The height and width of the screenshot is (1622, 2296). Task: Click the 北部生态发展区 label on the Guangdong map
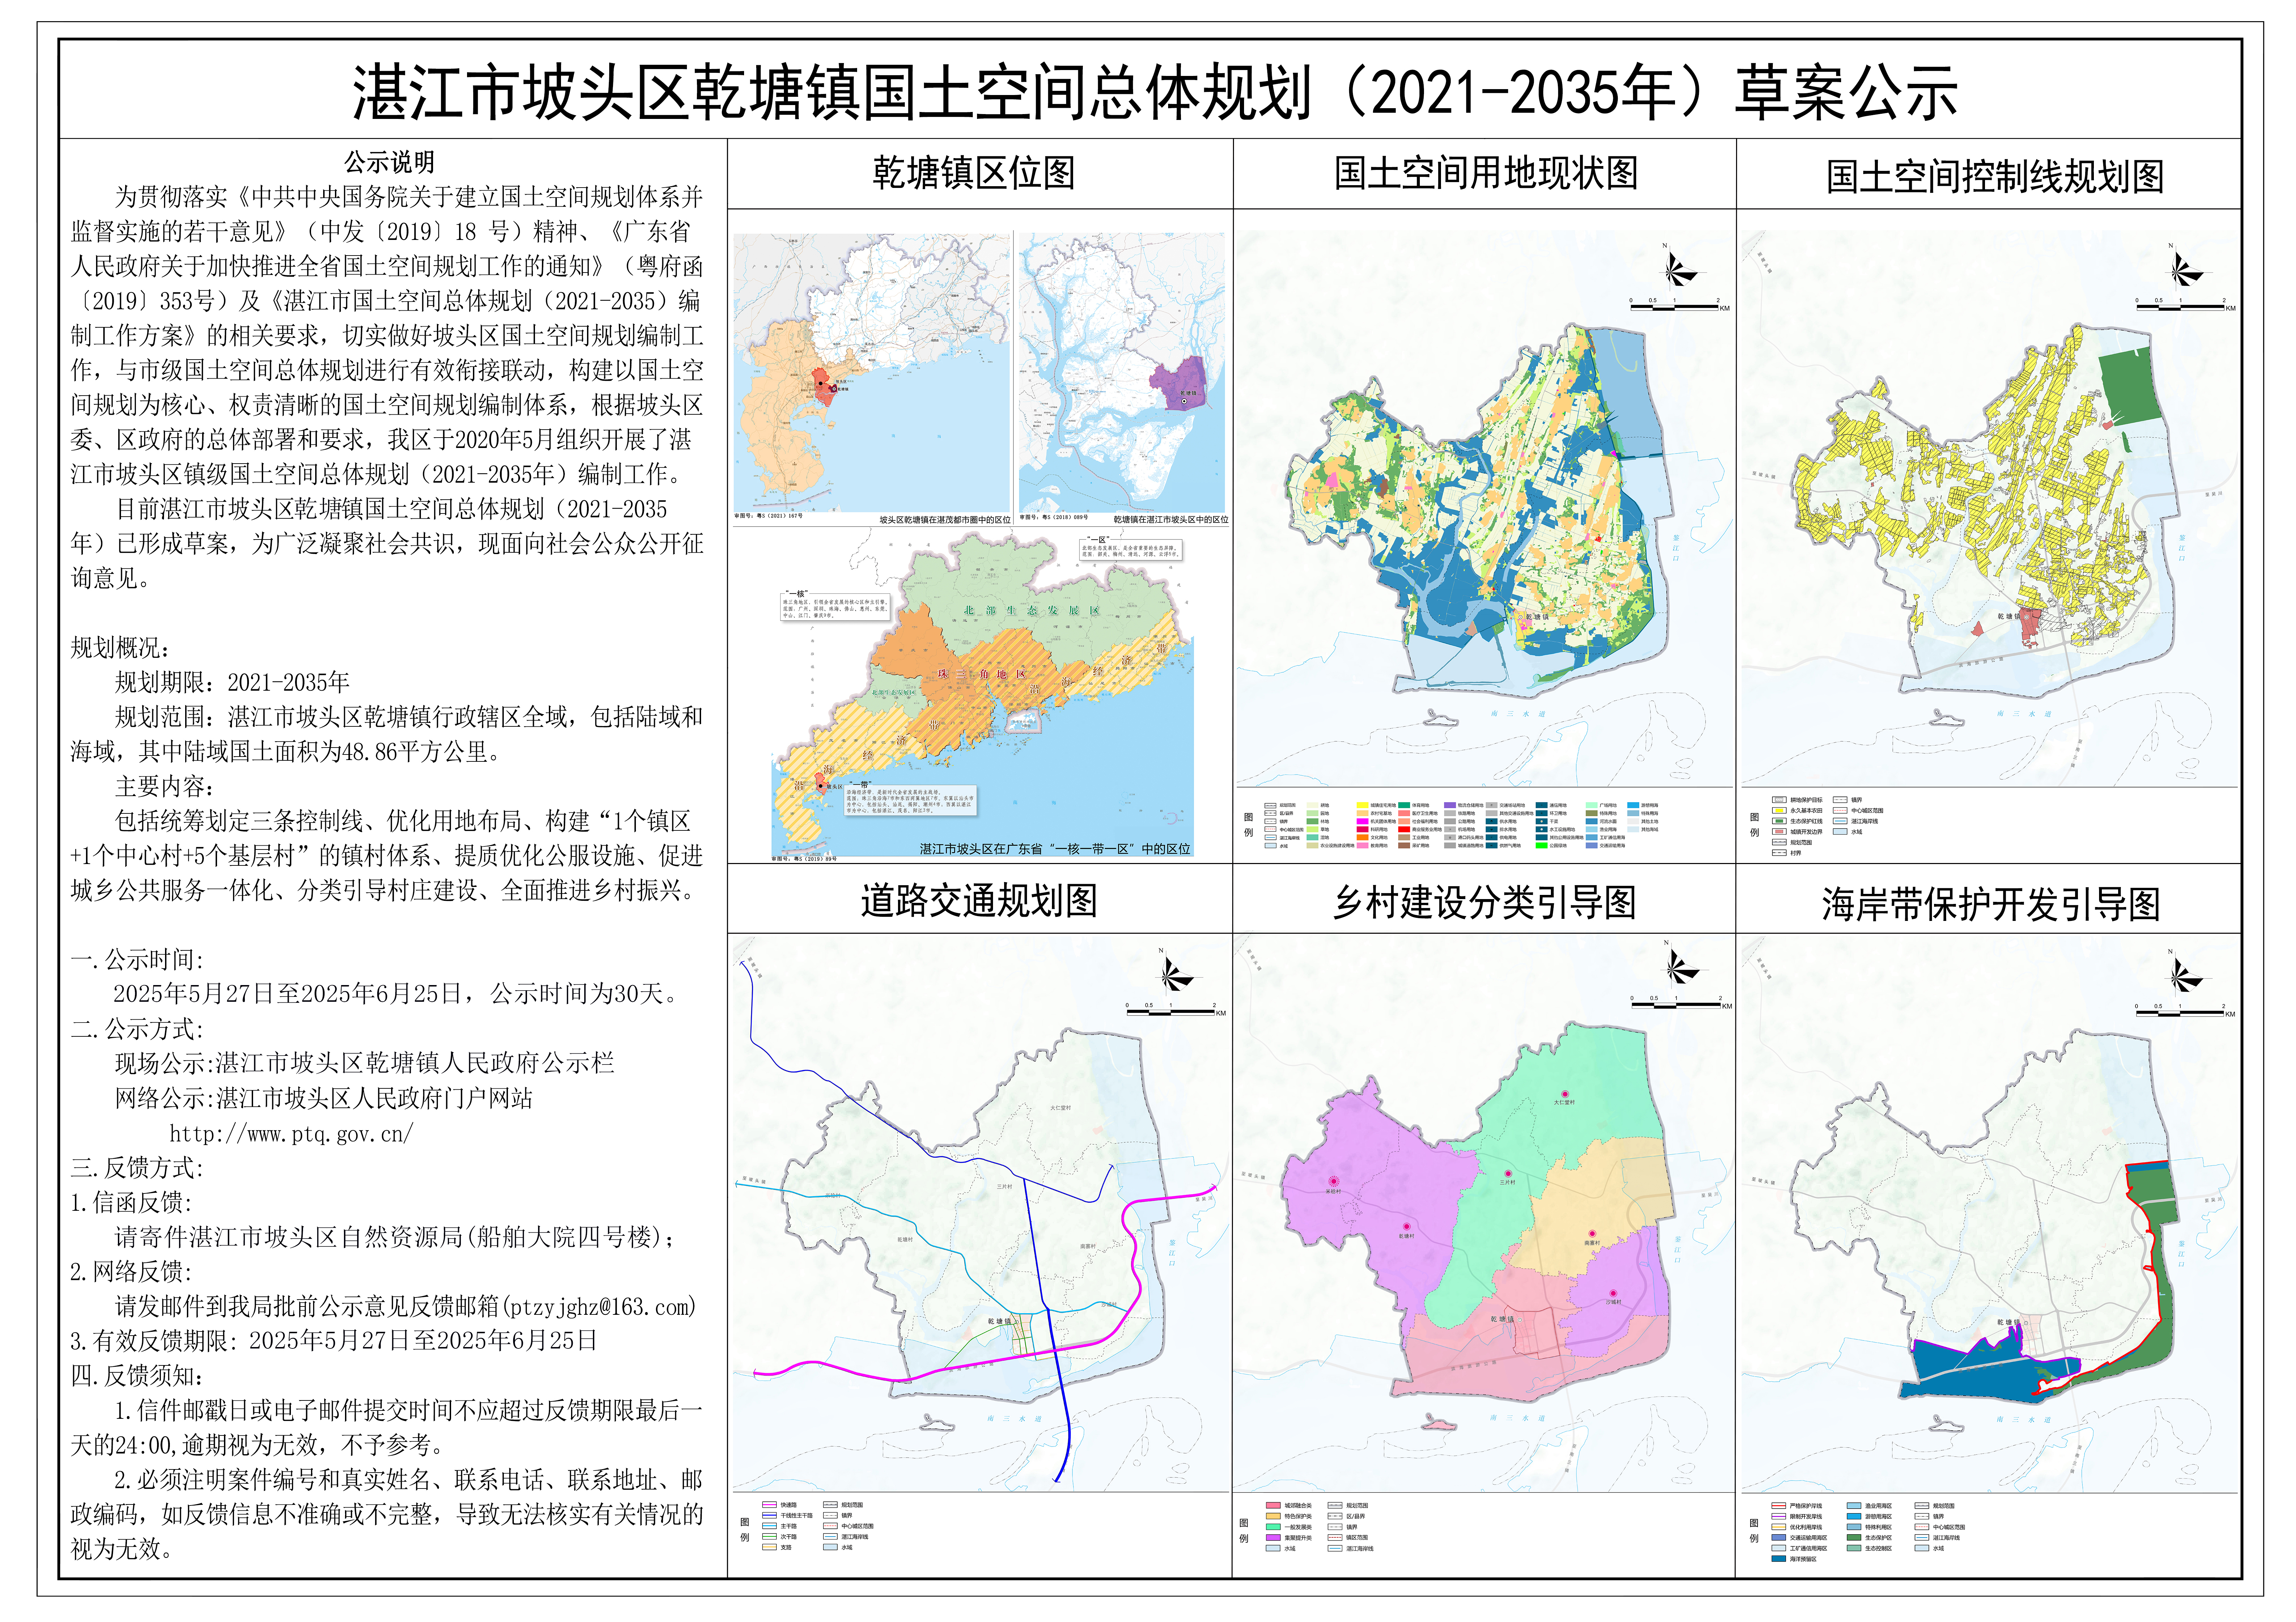pyautogui.click(x=1032, y=610)
